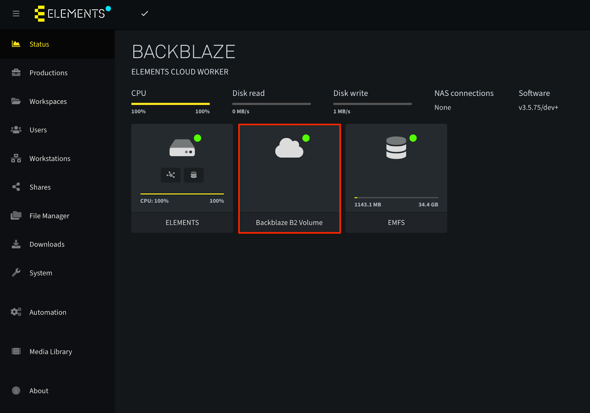This screenshot has width=590, height=413.
Task: Click the ELEMENTS server drive icon
Action: pyautogui.click(x=182, y=148)
